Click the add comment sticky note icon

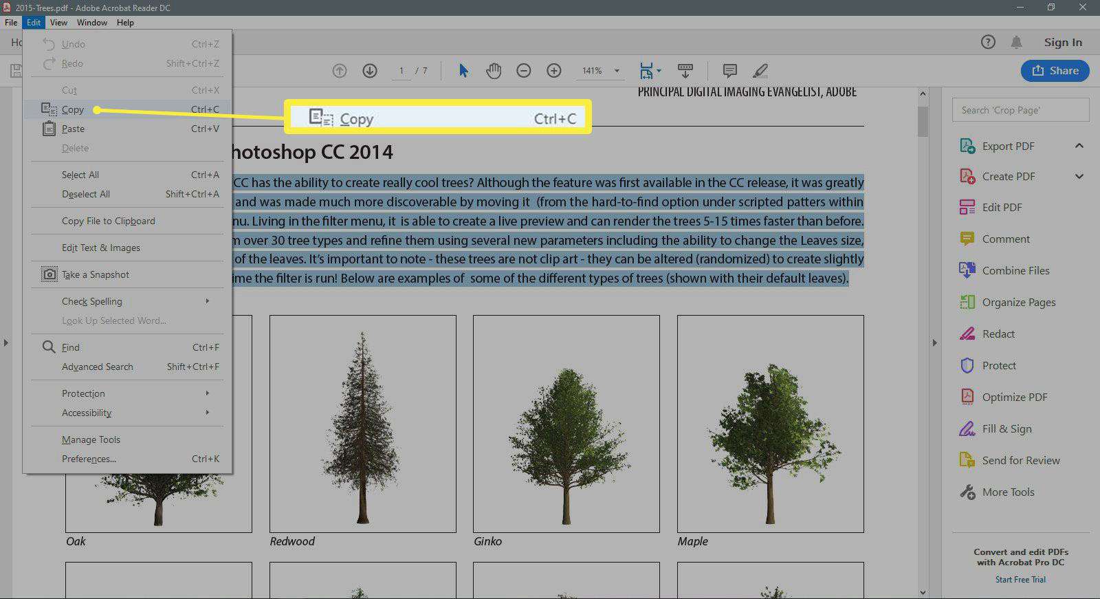coord(730,71)
